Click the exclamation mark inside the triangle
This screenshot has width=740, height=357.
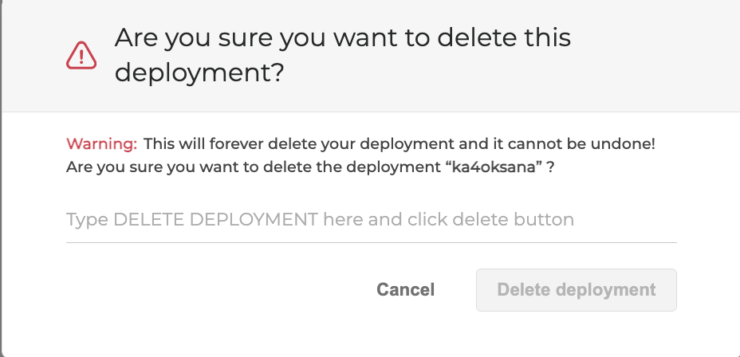(x=81, y=56)
